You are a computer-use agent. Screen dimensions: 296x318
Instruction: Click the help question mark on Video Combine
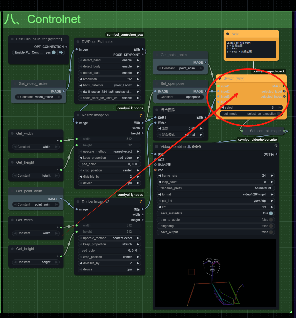[276, 147]
